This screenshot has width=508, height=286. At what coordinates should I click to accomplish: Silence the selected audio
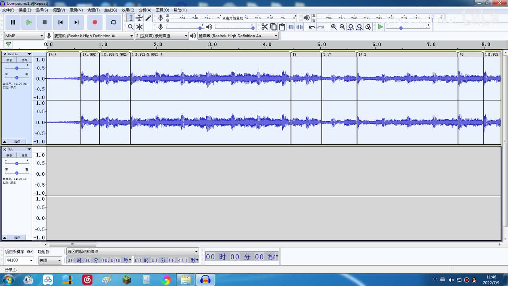click(x=300, y=27)
